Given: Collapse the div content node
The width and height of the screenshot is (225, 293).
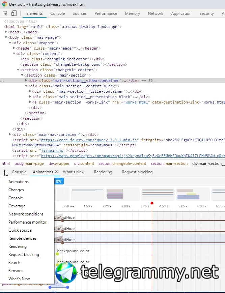Looking at the screenshot, I should [14, 54].
